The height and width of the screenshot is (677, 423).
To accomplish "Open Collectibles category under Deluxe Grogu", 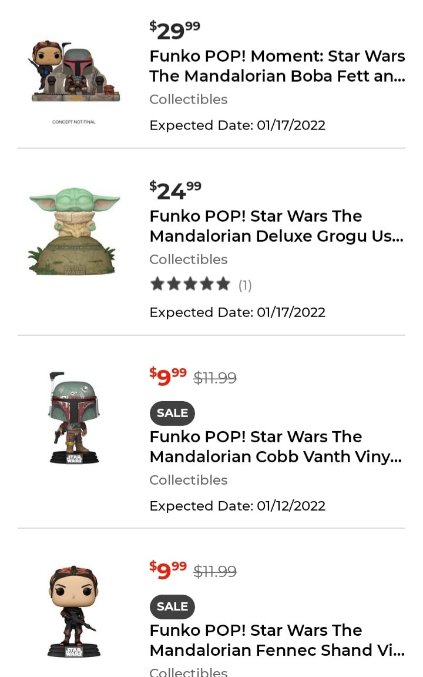I will [188, 259].
